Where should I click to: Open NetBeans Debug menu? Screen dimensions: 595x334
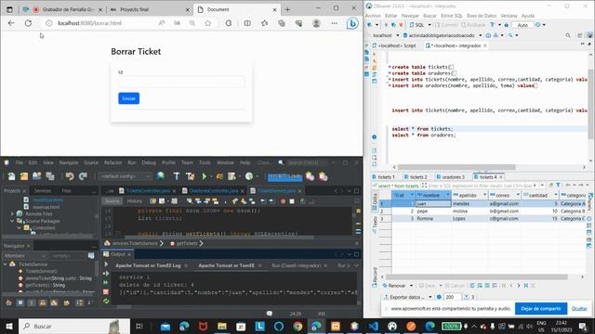[149, 162]
